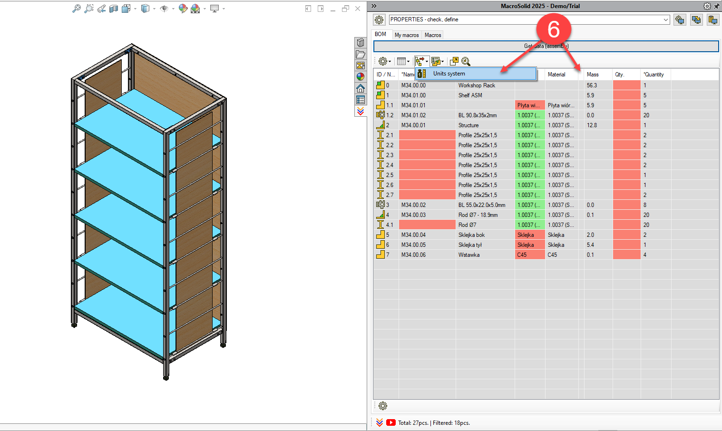Open the Appearances color ball tab
This screenshot has height=431, width=722.
[x=361, y=77]
